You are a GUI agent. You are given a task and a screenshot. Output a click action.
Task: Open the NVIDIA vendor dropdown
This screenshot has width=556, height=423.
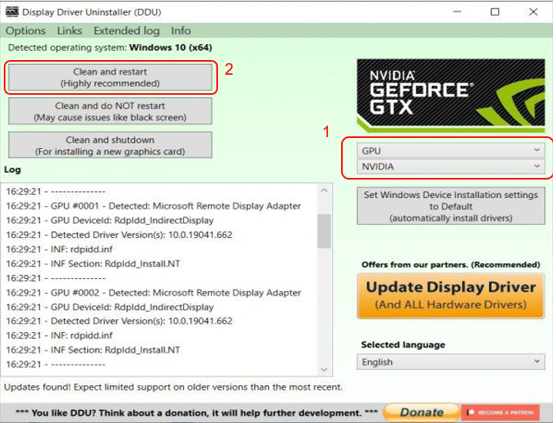[x=450, y=166]
